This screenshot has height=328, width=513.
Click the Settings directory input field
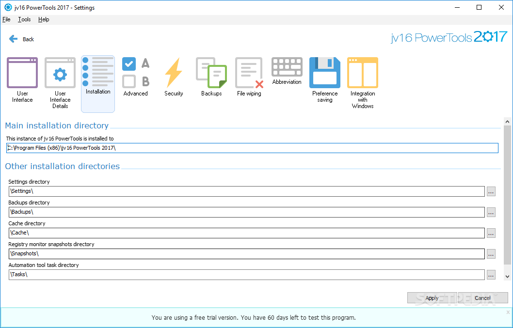[247, 191]
